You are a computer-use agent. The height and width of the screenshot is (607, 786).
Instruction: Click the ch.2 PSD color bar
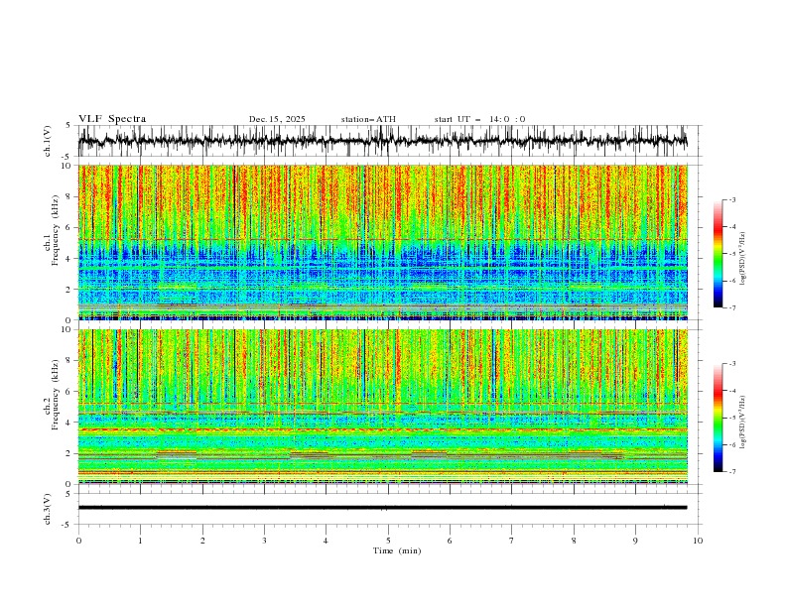[718, 418]
